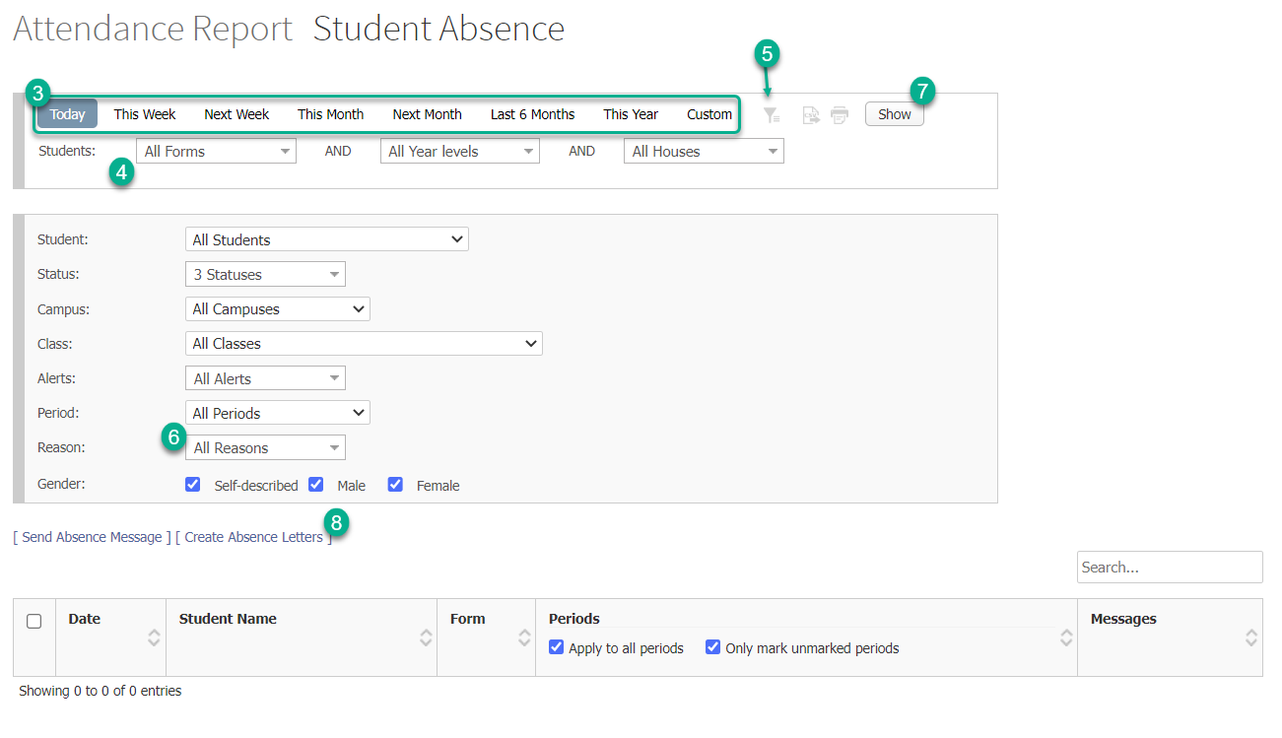Sort the Student Name column
The width and height of the screenshot is (1282, 738).
(425, 637)
